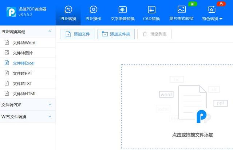This screenshot has width=233, height=150.
Task: Click the 图片格式转换 picture icon
Action: click(x=181, y=9)
